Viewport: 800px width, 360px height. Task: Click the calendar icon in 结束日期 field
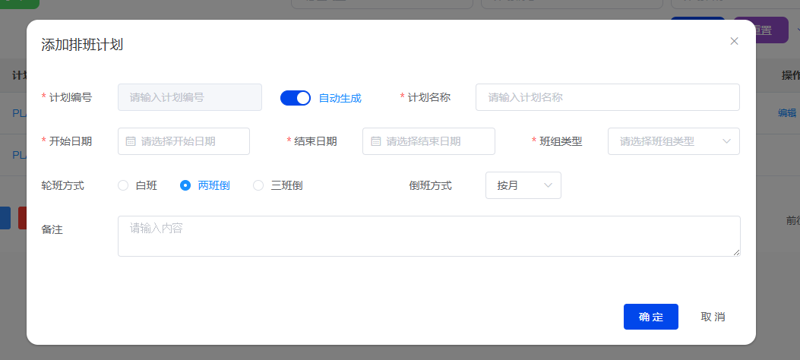376,141
